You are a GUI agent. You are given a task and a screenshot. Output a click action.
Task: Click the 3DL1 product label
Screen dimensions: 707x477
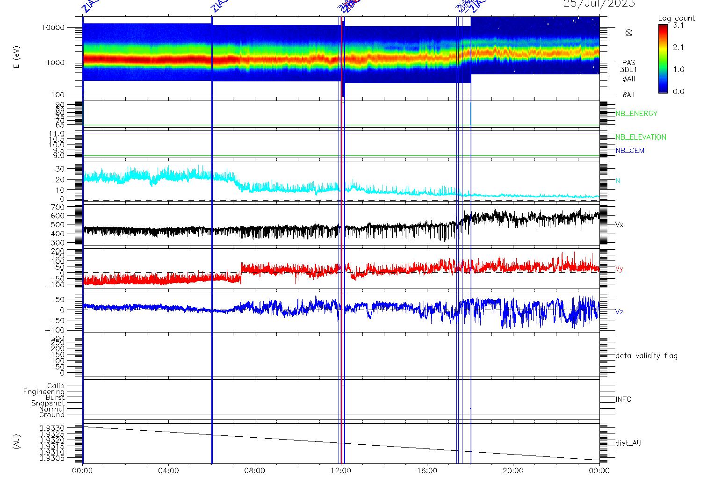[x=629, y=70]
